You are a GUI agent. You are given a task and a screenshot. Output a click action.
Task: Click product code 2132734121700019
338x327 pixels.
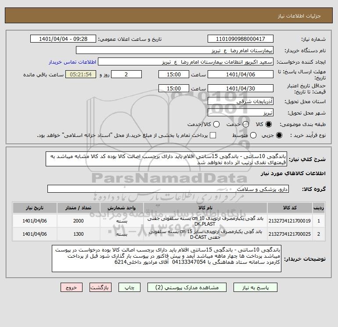point(290,221)
